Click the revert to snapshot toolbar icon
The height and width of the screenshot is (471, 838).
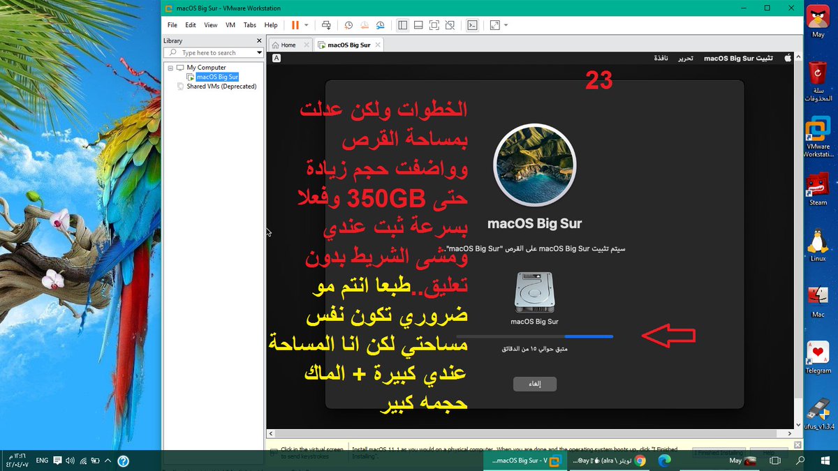tap(365, 25)
